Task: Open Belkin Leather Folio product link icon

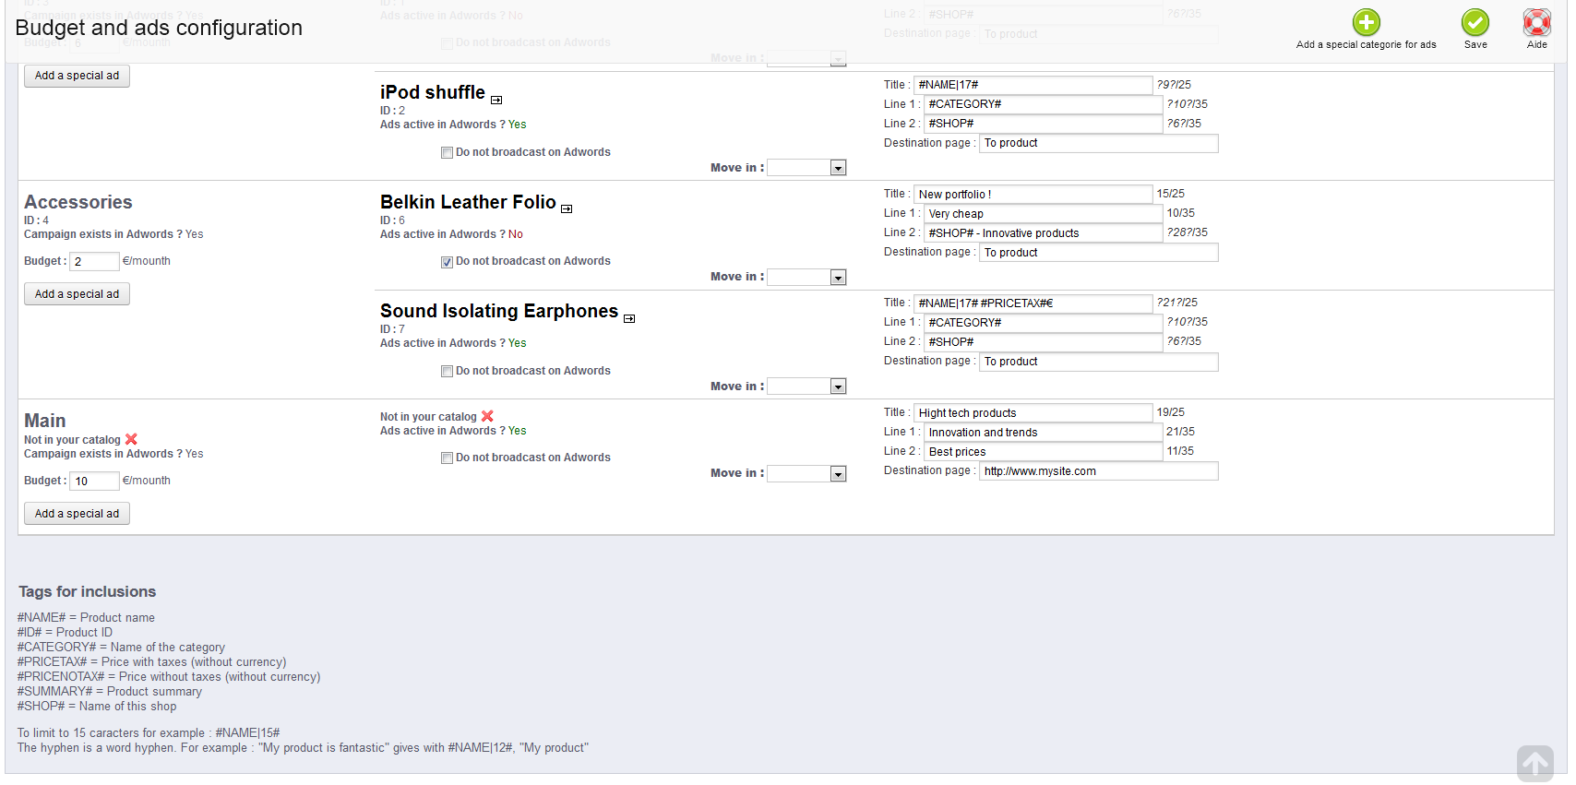Action: pos(567,208)
